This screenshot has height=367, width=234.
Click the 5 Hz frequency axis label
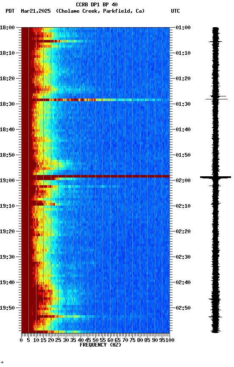click(28, 340)
